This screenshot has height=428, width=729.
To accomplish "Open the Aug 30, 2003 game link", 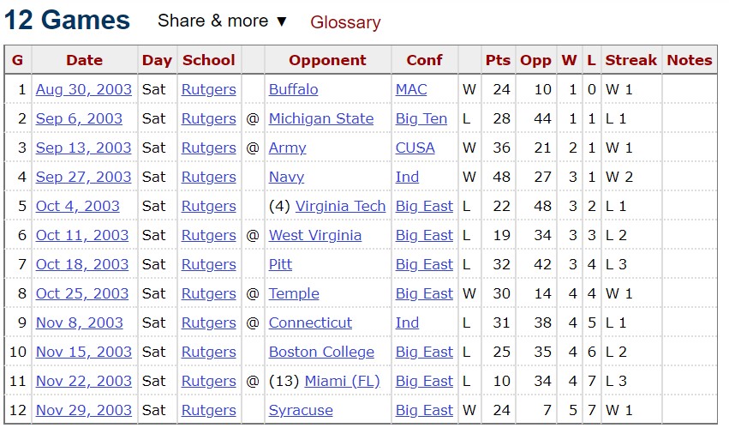I will point(84,89).
